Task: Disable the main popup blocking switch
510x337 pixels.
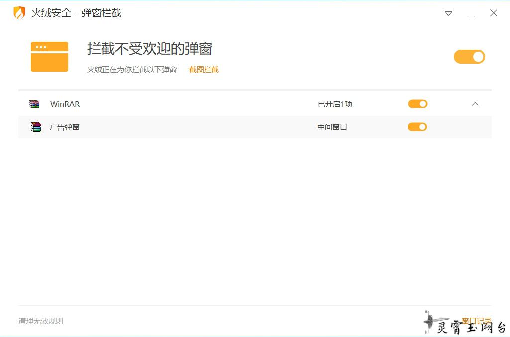Action: point(469,57)
